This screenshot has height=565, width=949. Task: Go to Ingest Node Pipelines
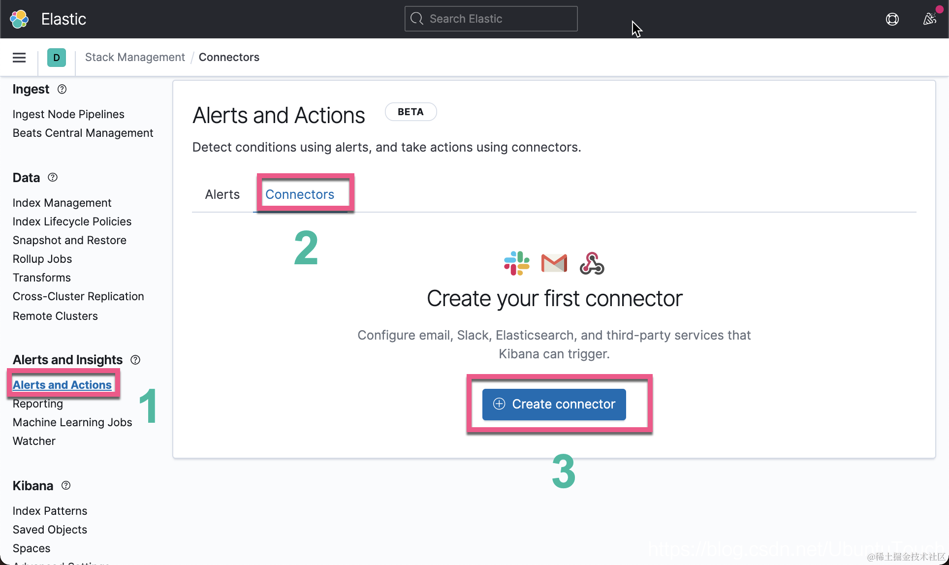pos(68,114)
